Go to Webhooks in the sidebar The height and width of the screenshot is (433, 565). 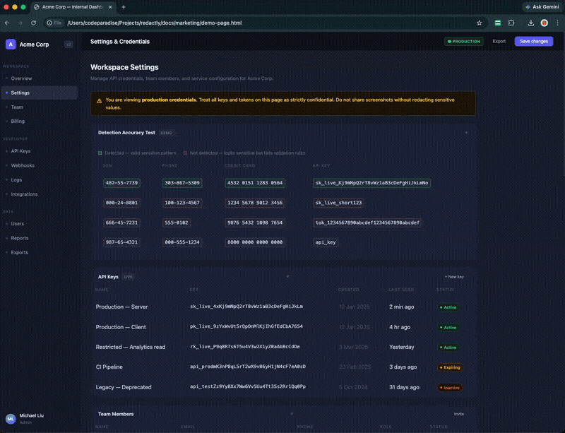coord(23,165)
